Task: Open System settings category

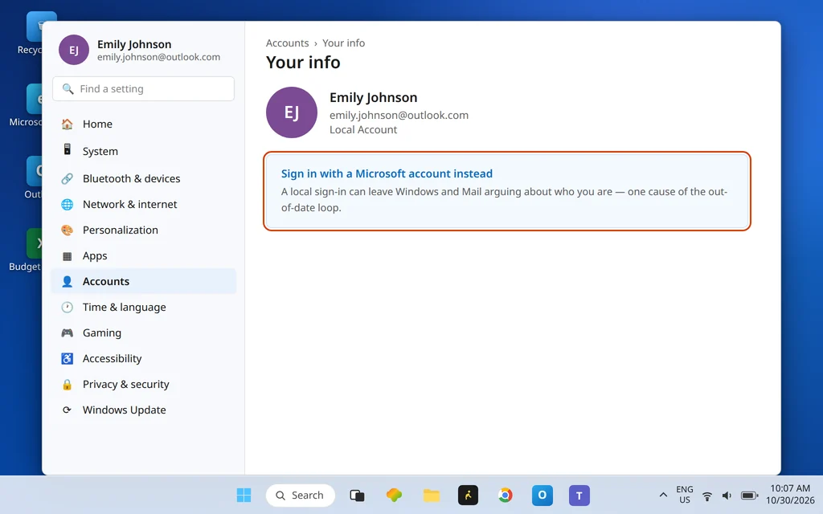Action: (x=143, y=151)
